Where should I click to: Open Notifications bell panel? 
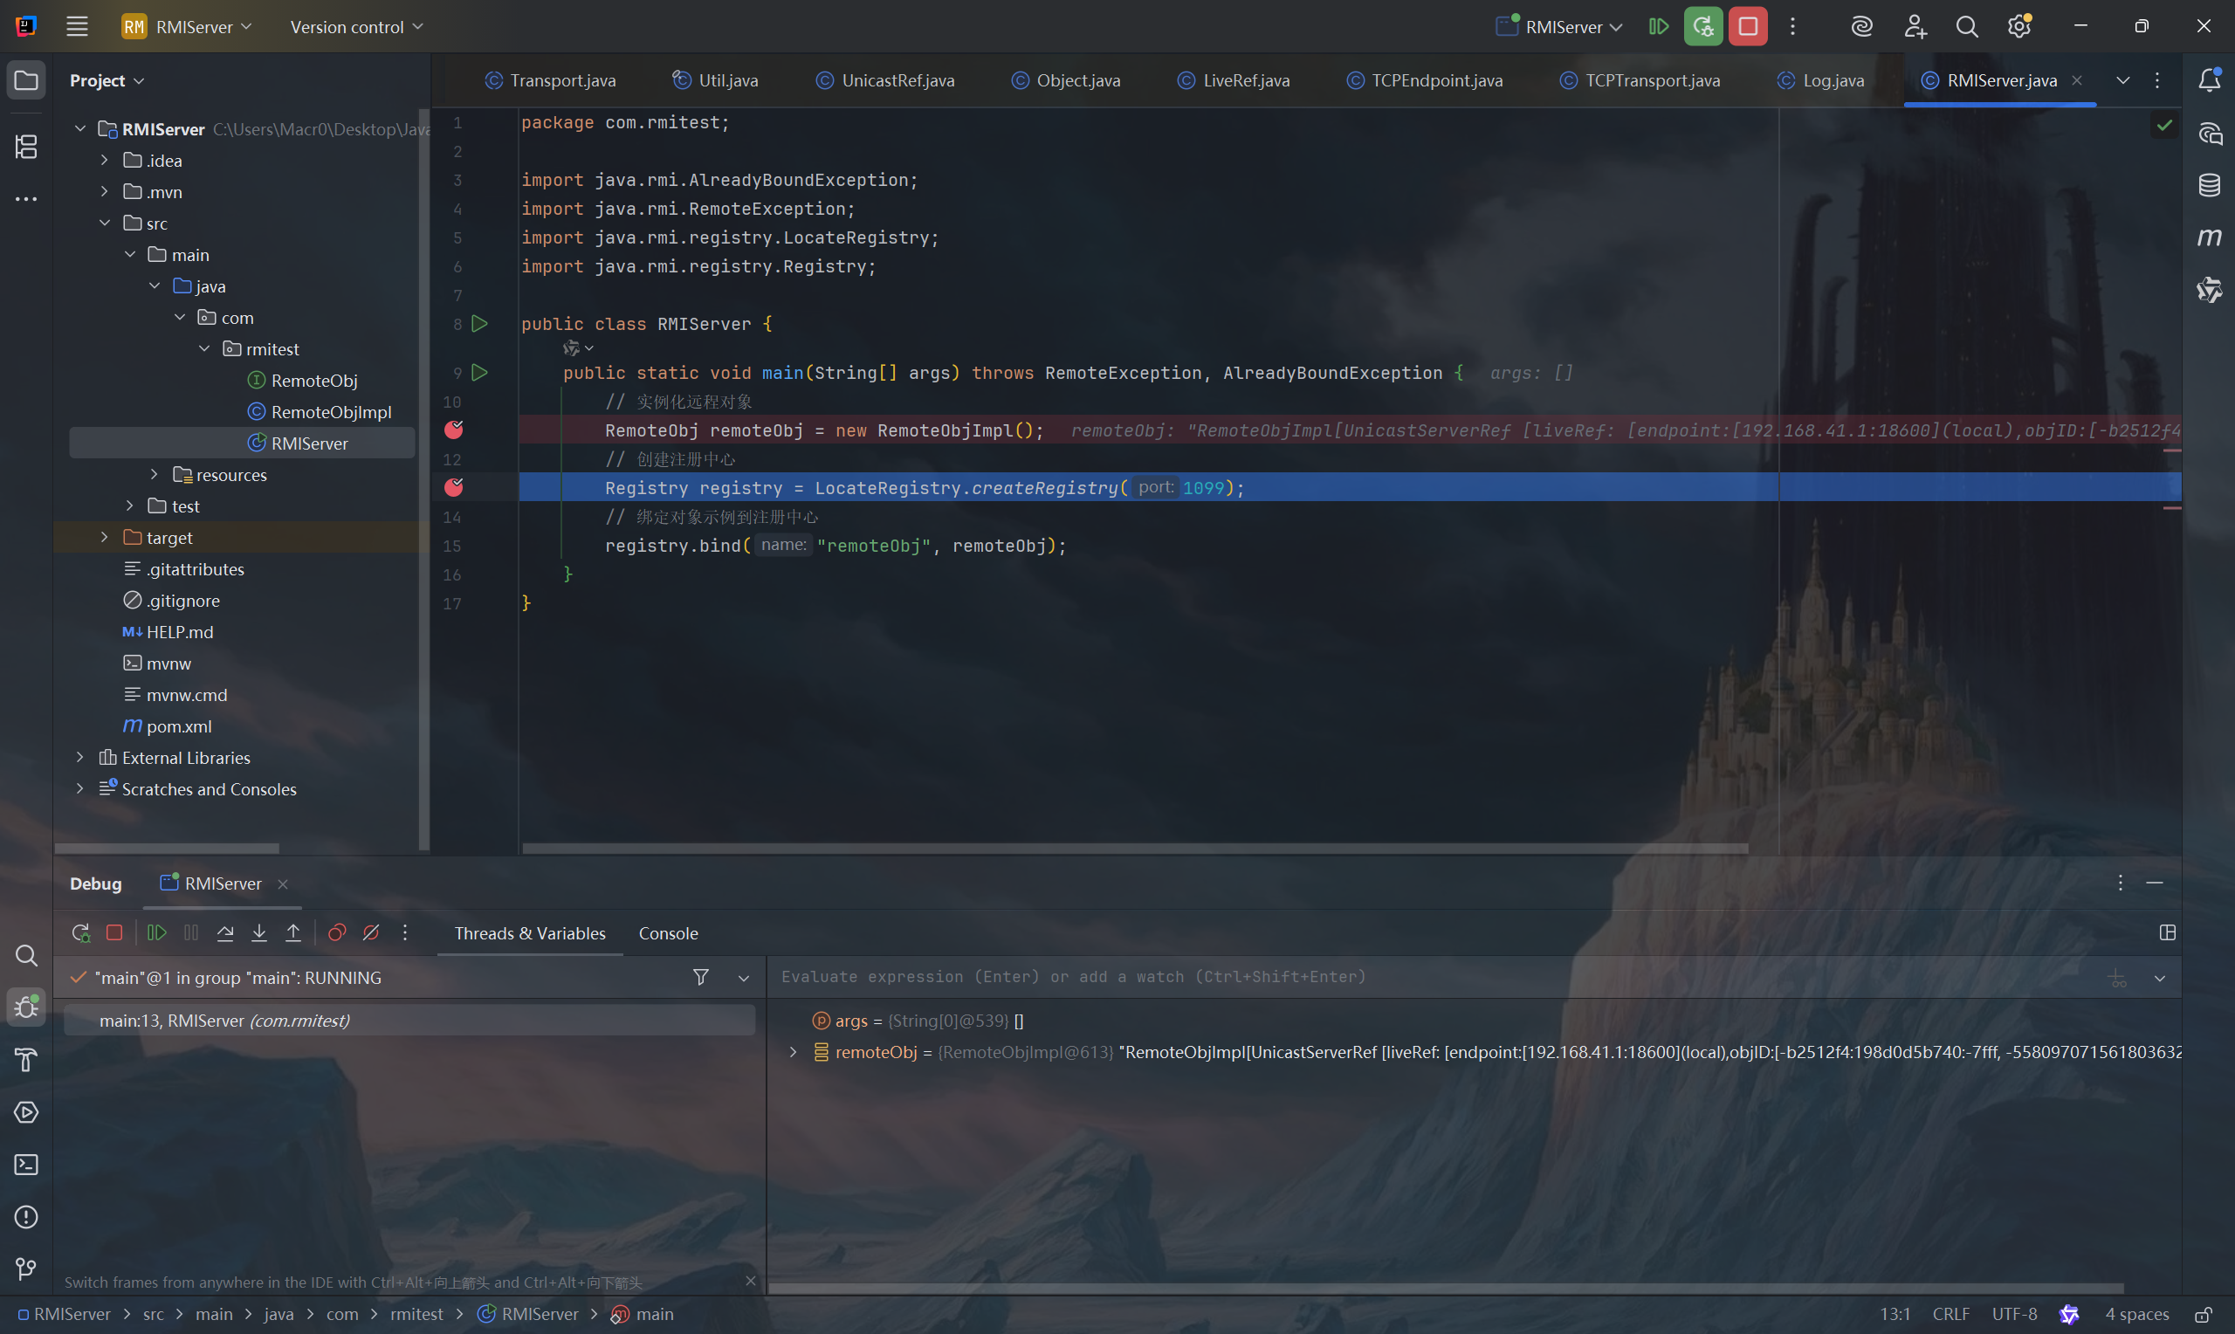[2209, 80]
